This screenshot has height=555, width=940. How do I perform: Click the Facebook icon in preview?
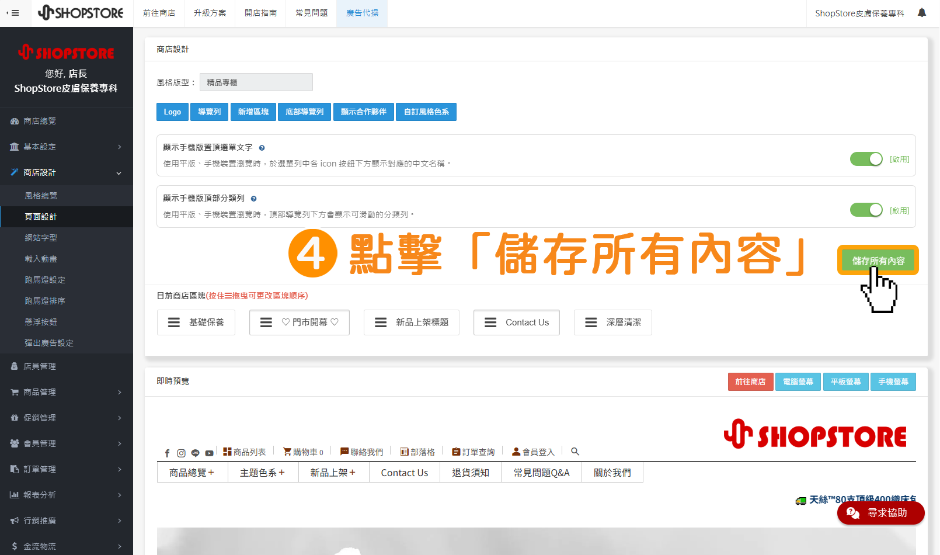tap(167, 453)
